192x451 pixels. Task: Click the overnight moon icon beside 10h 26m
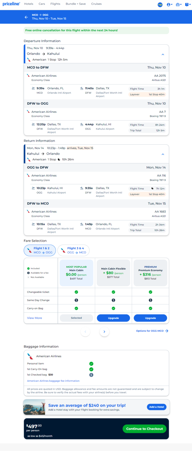[x=59, y=159]
